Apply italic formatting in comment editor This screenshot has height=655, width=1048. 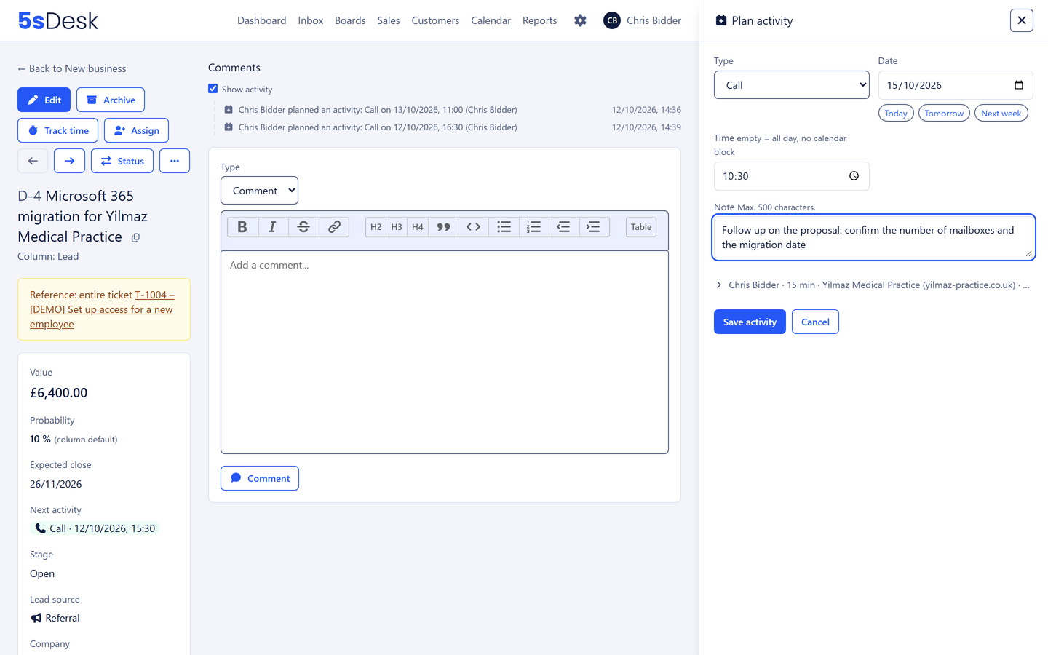pos(273,227)
